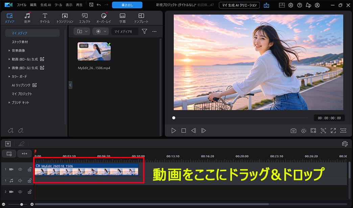Open the 生成 AI menu
353x208 pixels.
[x=46, y=5]
